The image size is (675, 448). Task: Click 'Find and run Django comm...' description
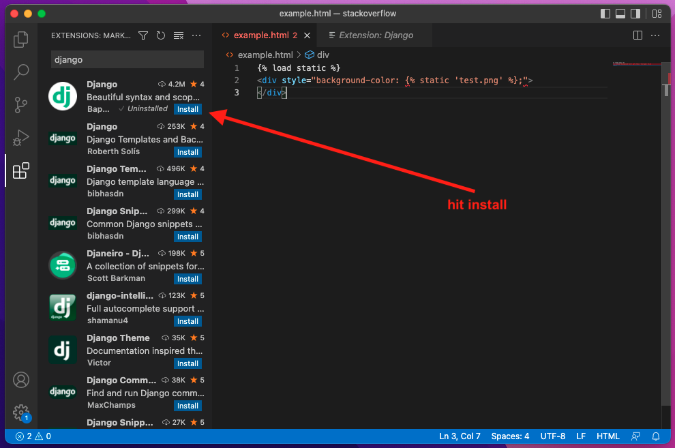[x=145, y=393]
